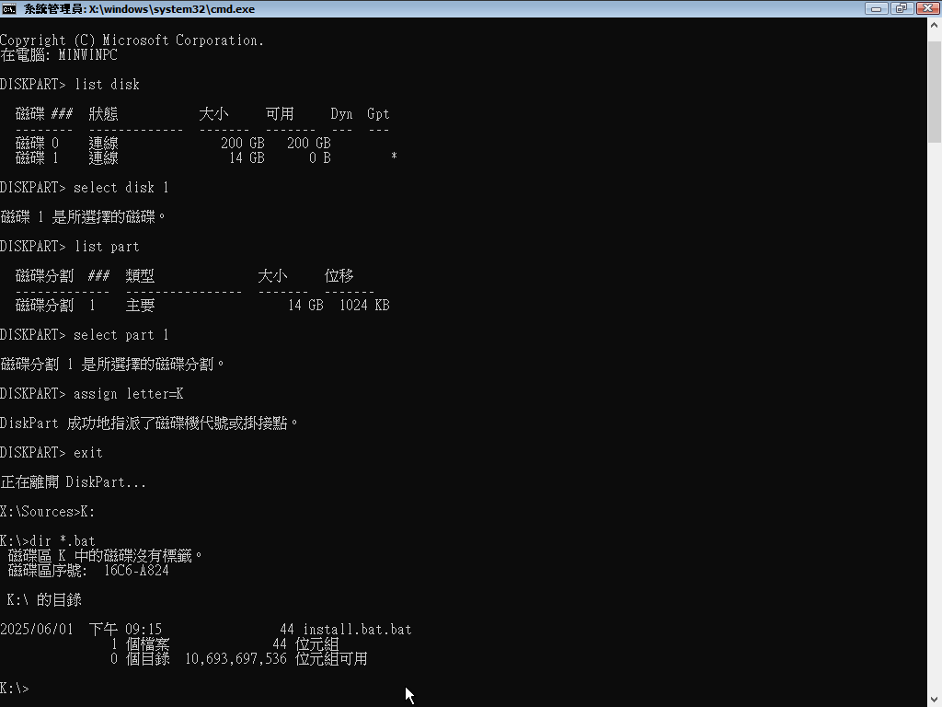
Task: Click the 'exit' command text
Action: [88, 453]
